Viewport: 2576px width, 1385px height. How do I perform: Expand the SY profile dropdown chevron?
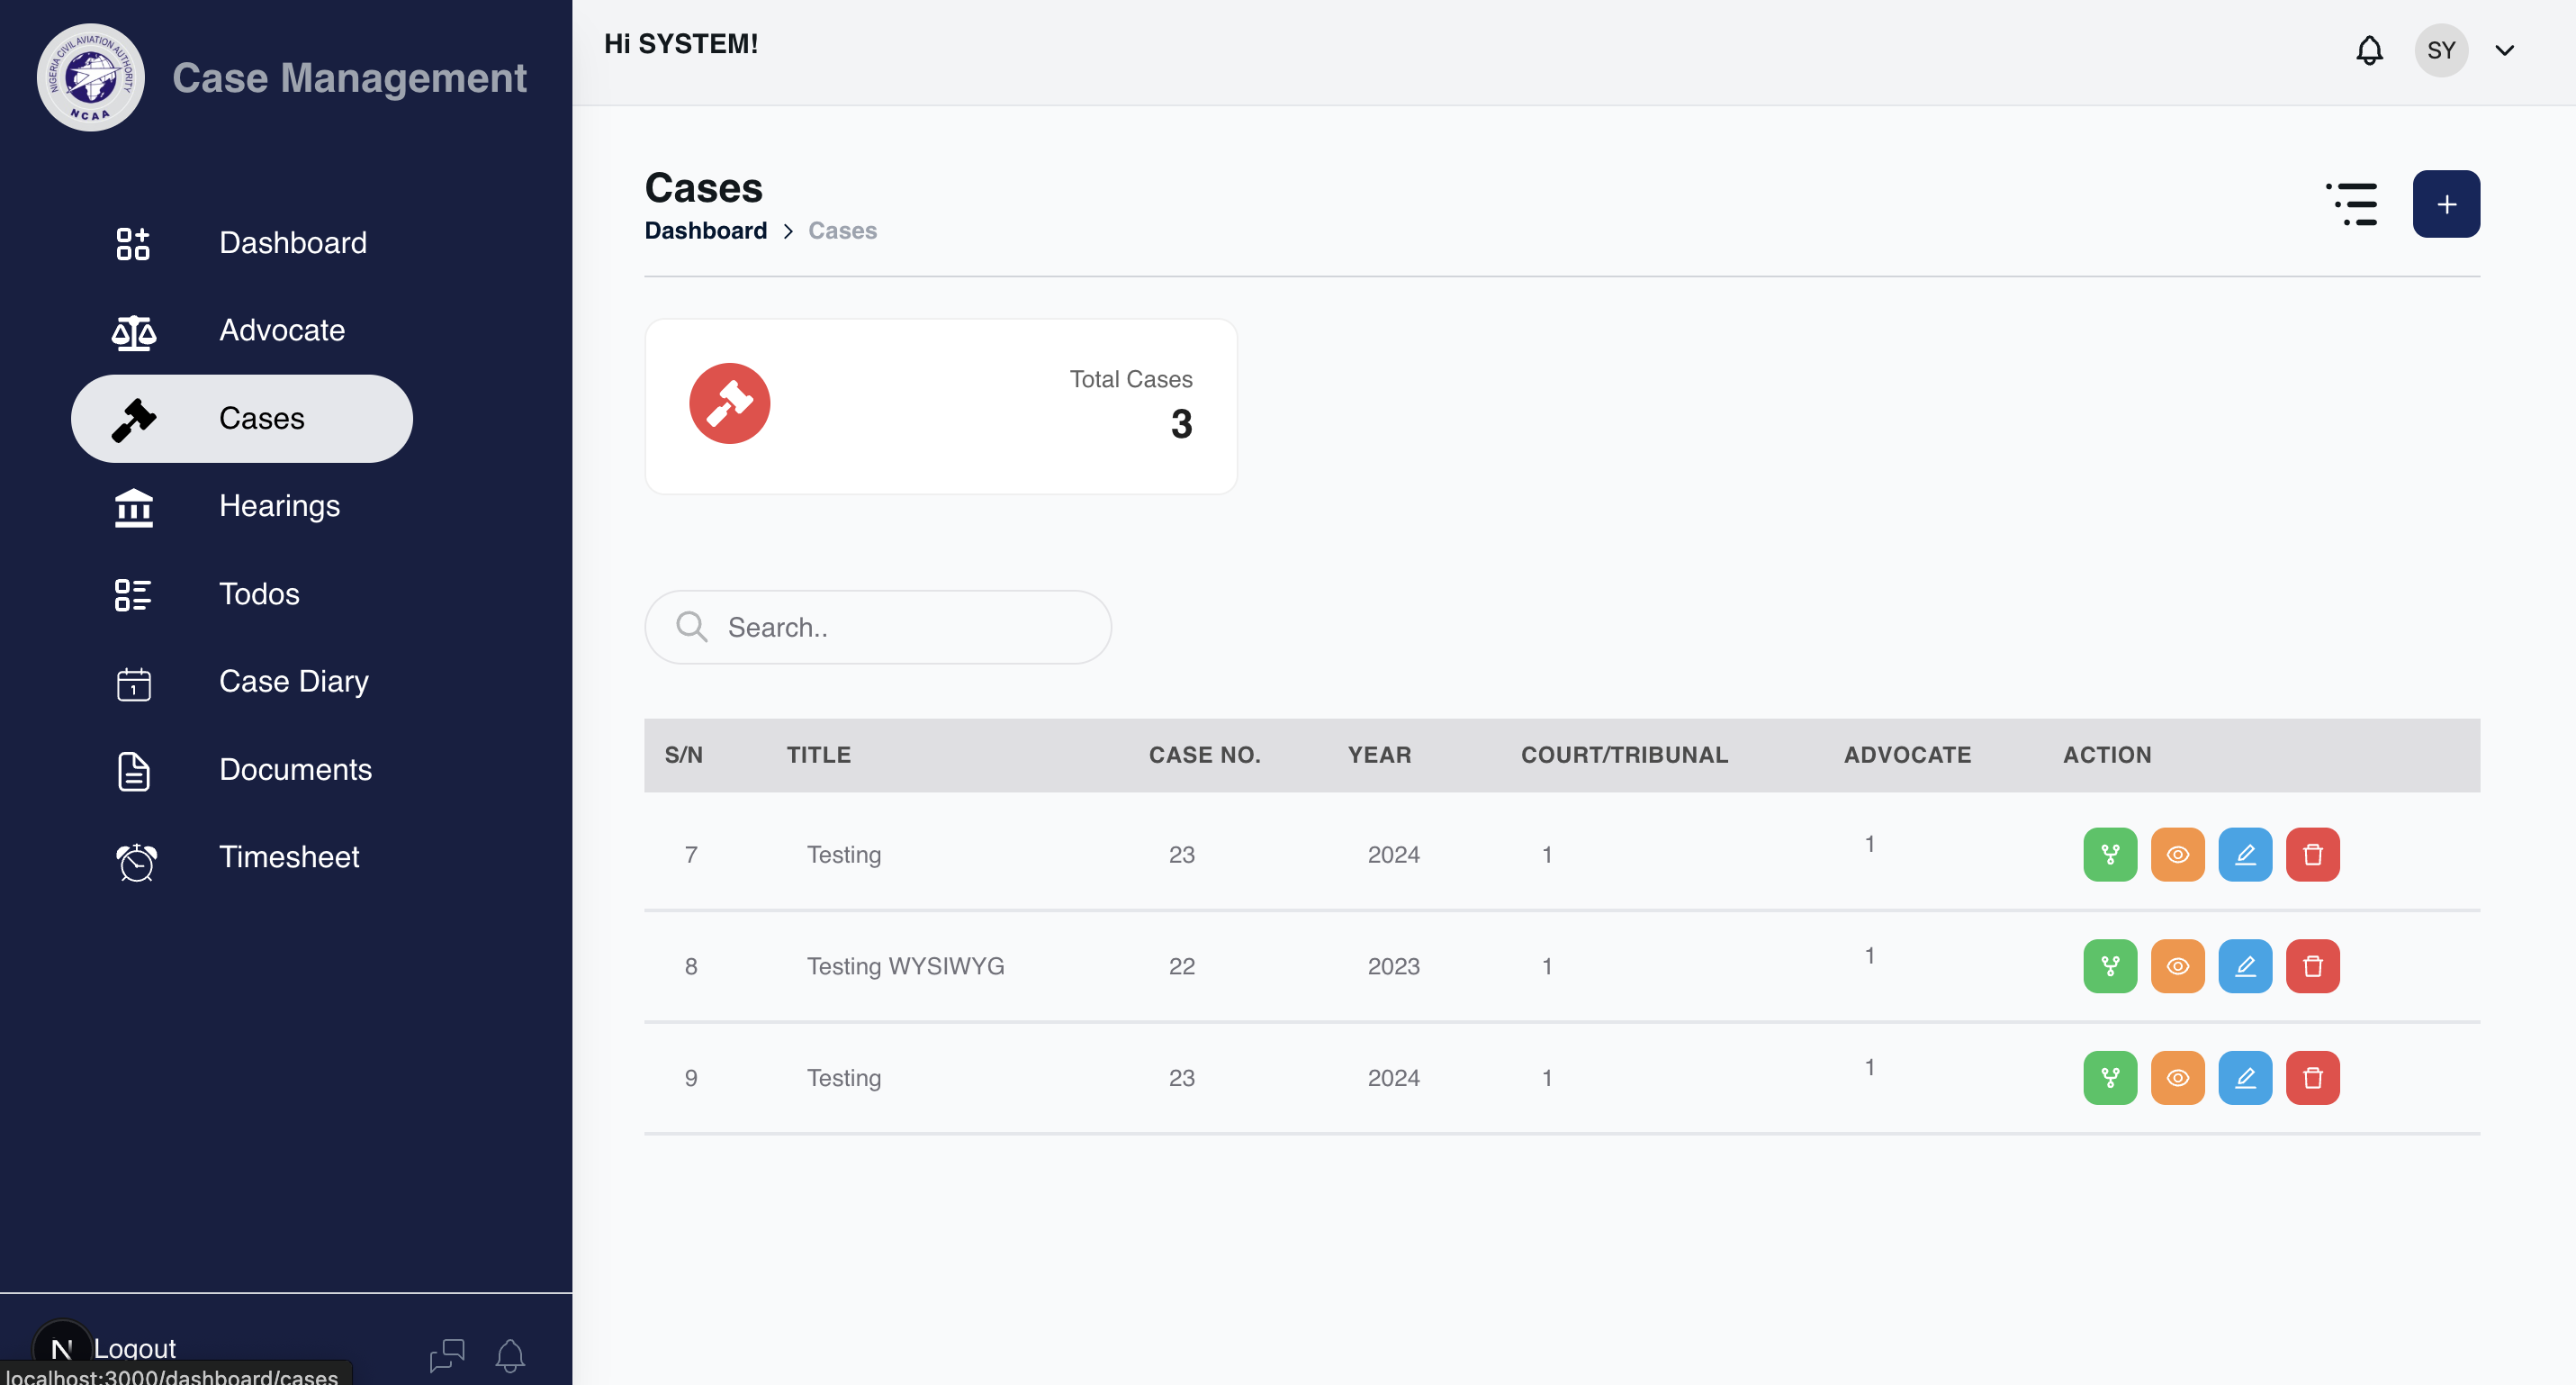coord(2504,49)
